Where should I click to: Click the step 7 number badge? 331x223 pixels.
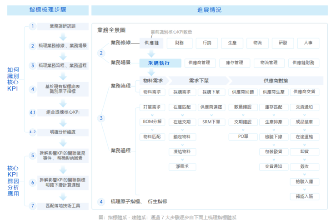point(32,206)
